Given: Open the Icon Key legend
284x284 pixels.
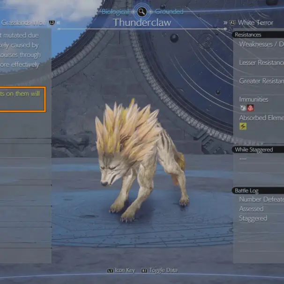Looking at the screenshot, I should (x=125, y=270).
